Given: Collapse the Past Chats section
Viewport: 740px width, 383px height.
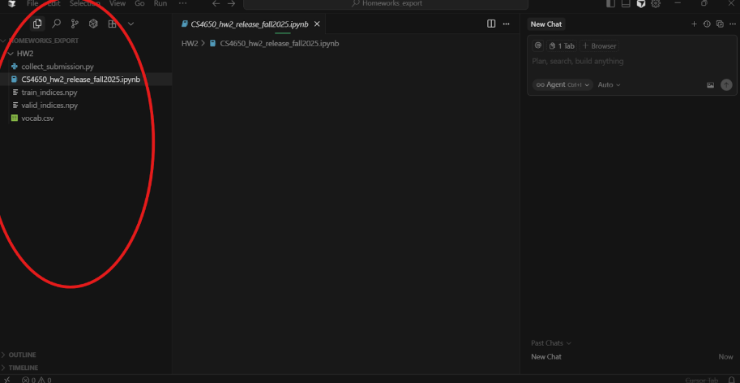Looking at the screenshot, I should 551,343.
